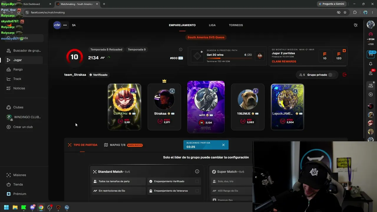Open Strakaa player card

point(164,107)
